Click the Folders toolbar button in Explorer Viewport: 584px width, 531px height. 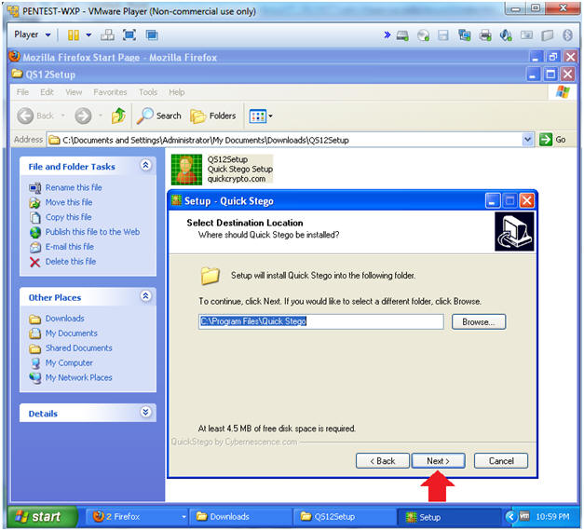[x=213, y=116]
